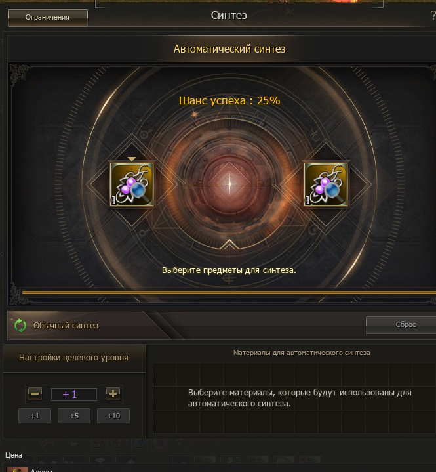Viewport: 436px width, 472px height.
Task: Increase target level with plus button
Action: [x=113, y=393]
